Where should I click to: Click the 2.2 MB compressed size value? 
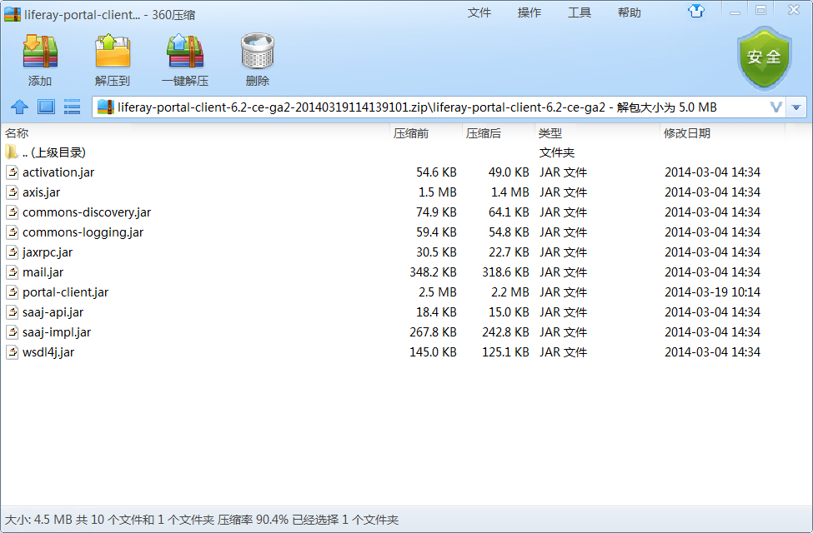[510, 292]
